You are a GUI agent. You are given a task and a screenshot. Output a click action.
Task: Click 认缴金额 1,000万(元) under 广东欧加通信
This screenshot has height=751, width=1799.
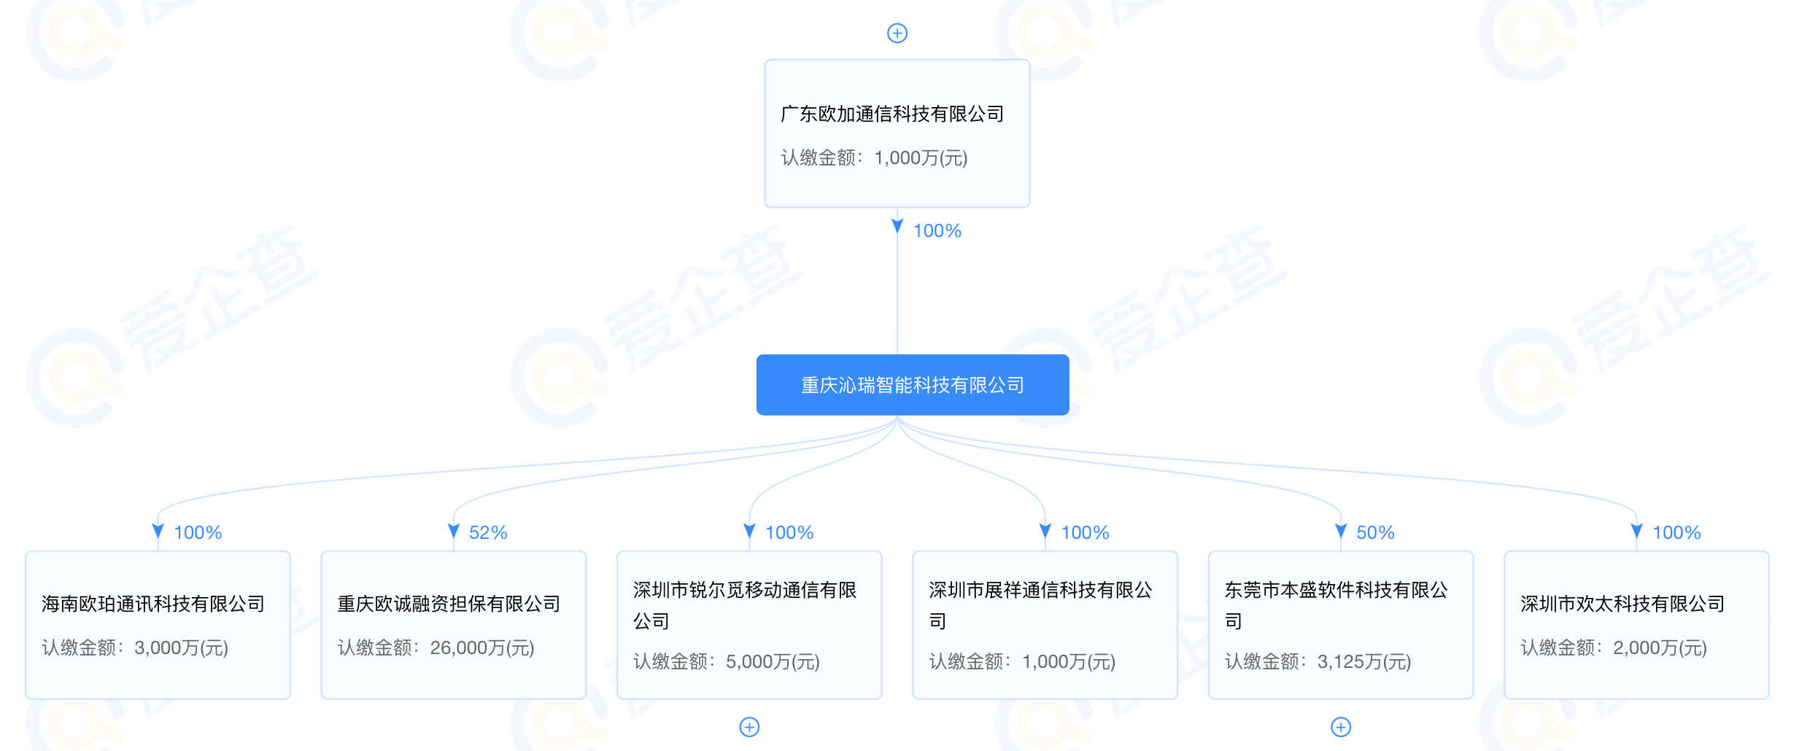point(874,157)
